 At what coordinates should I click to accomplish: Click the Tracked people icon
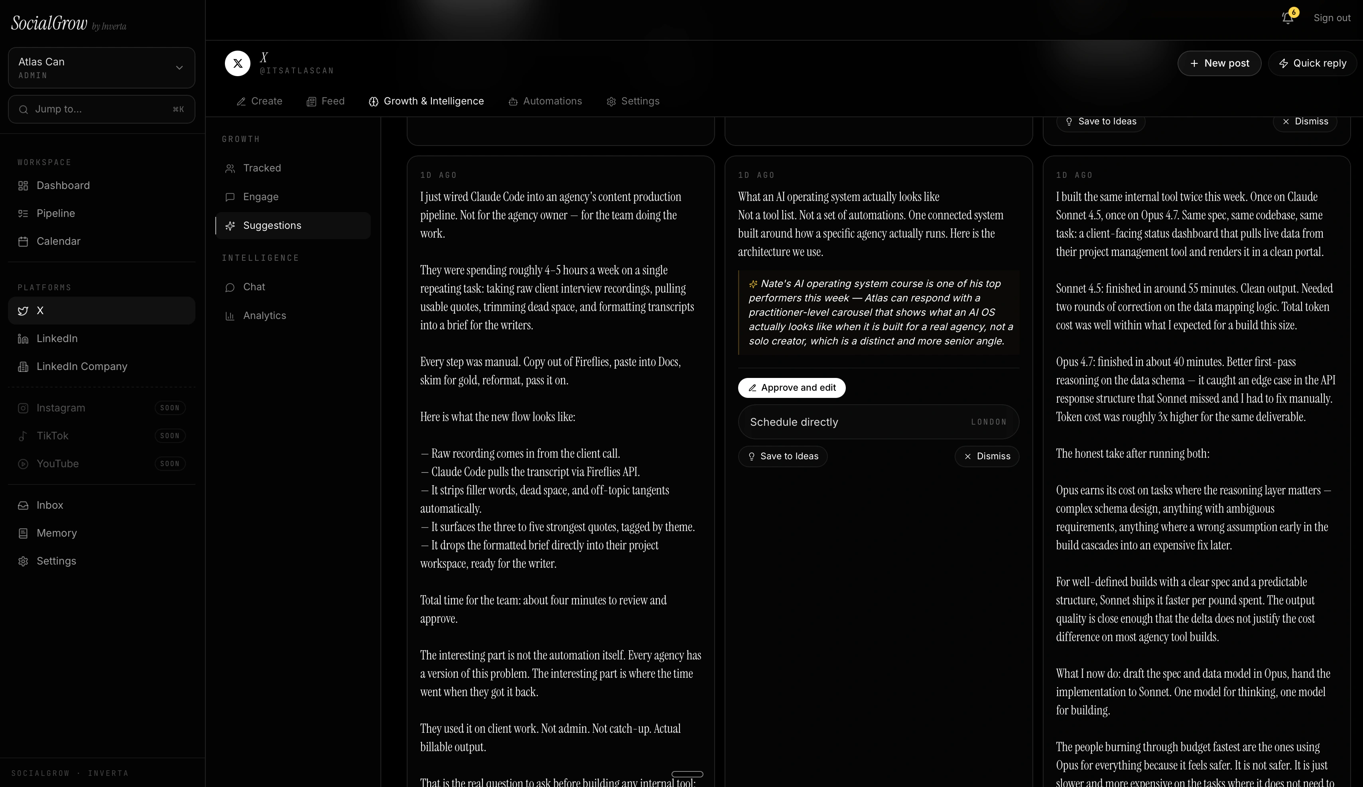[x=230, y=169]
